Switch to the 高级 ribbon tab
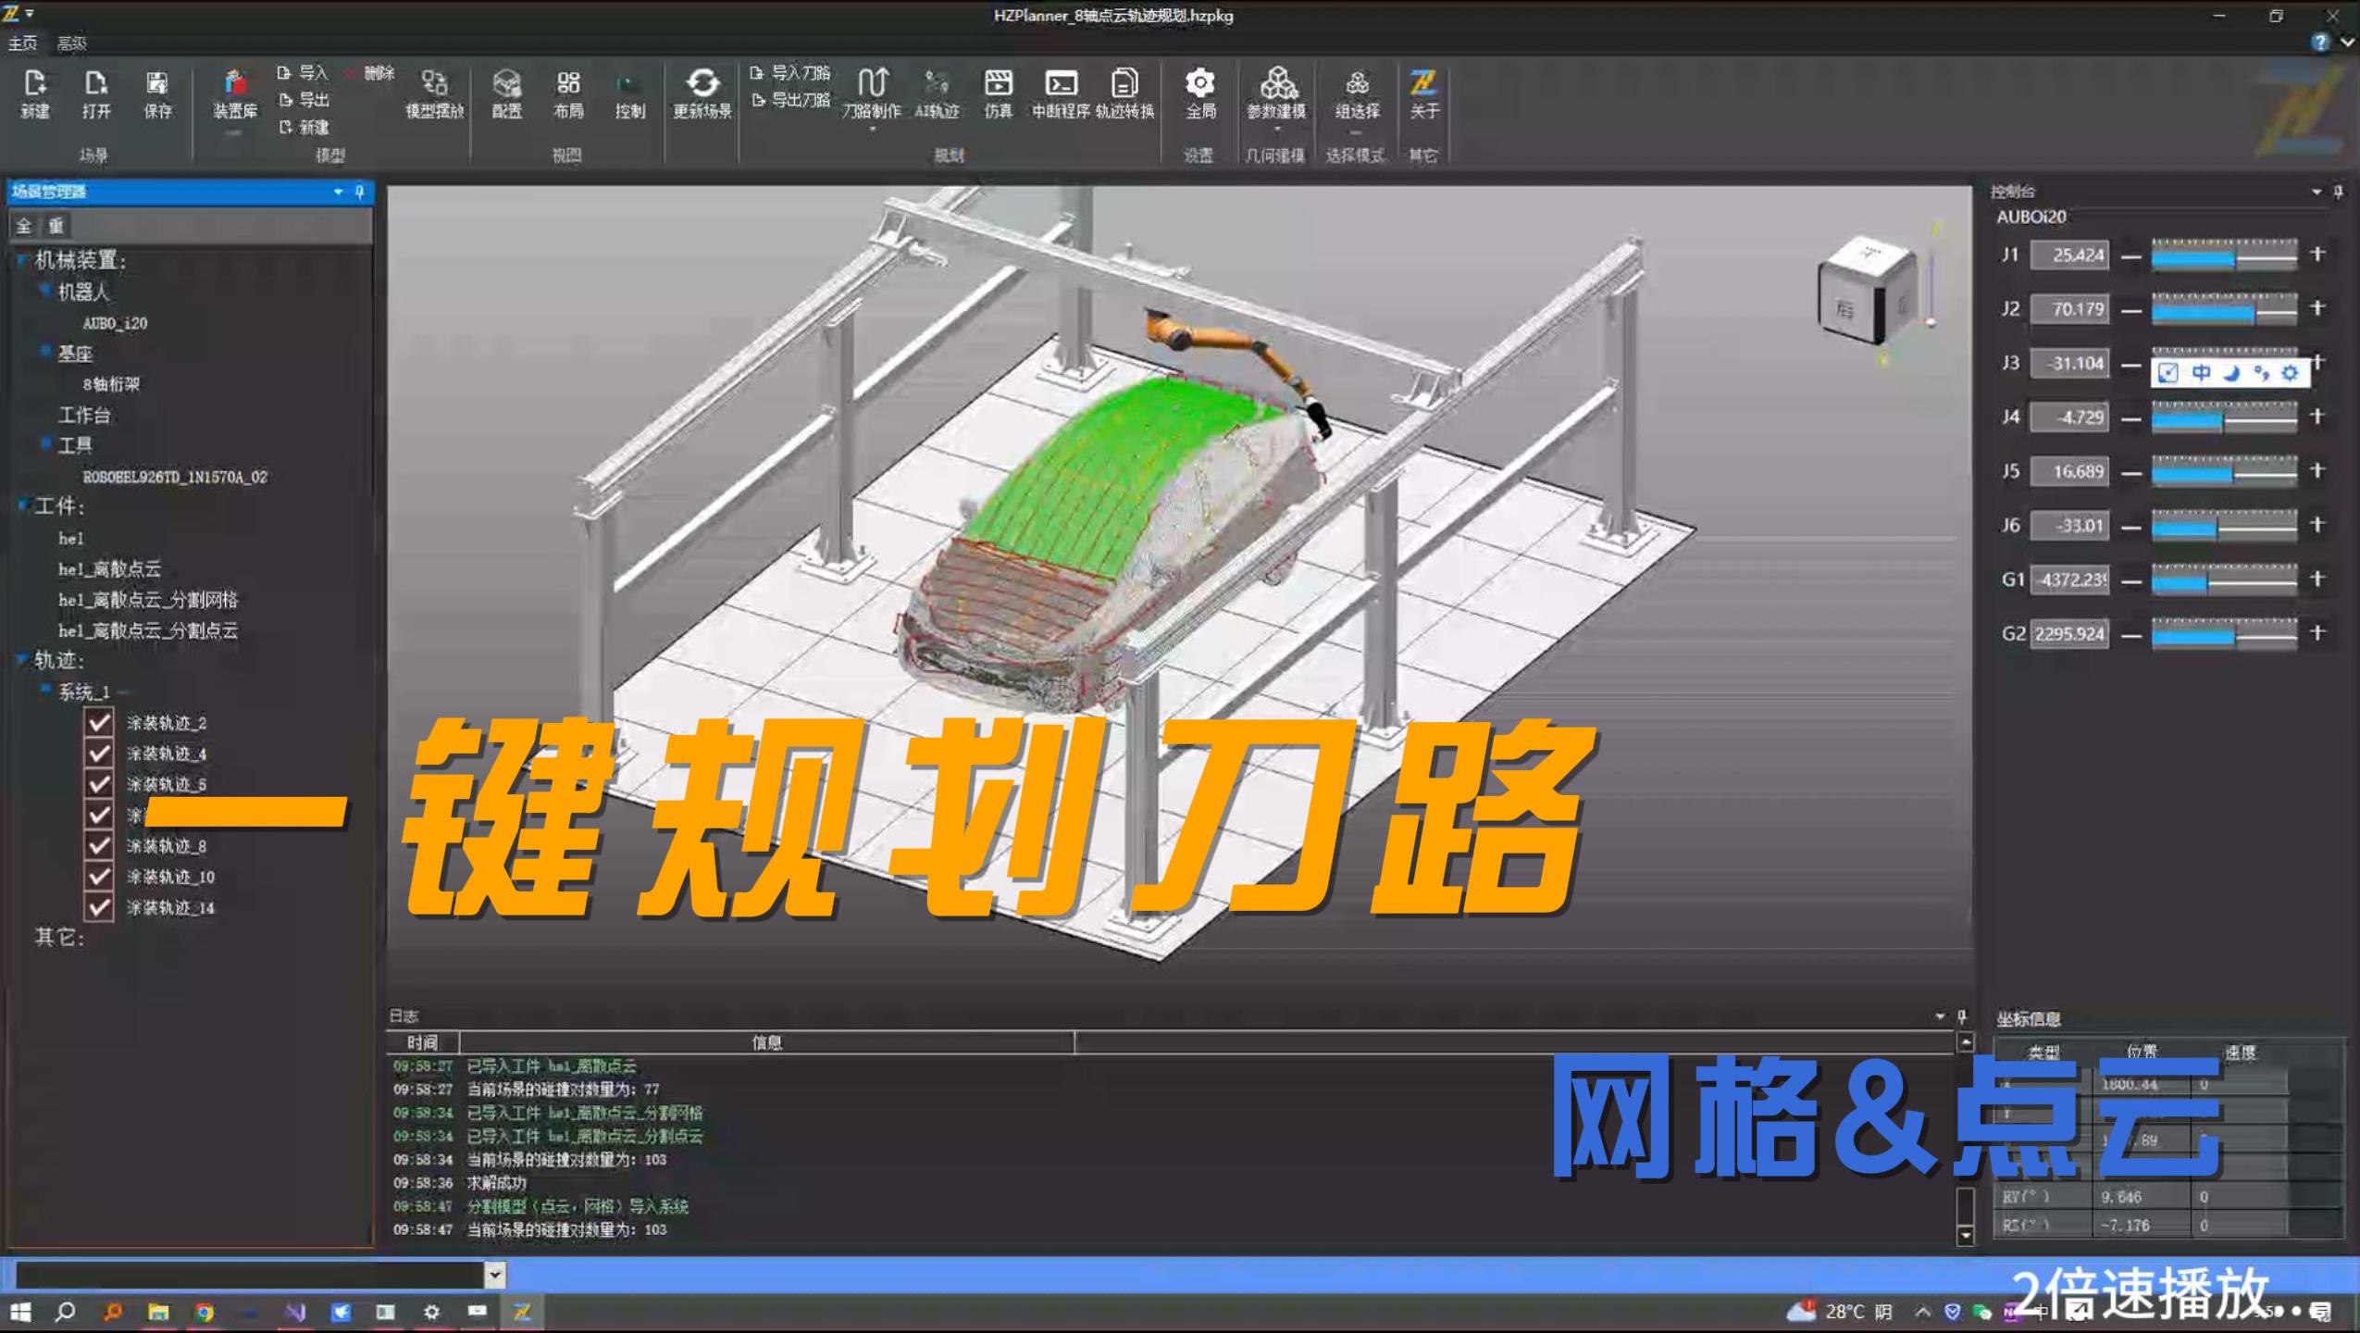 click(71, 44)
